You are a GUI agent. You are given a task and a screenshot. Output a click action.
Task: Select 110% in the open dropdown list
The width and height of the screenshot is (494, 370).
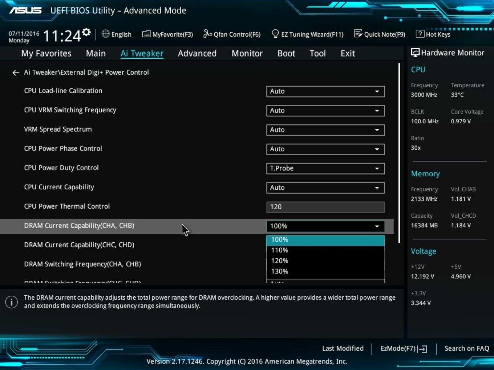(325, 250)
